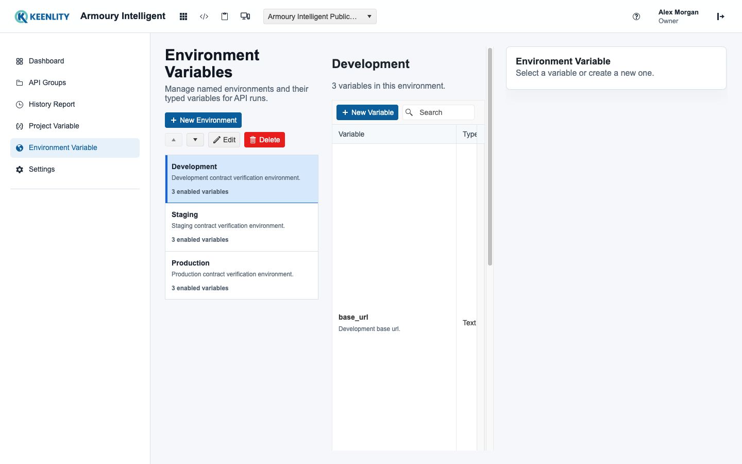Viewport: 742px width, 464px height.
Task: Open the code brackets icon in header
Action: 204,16
